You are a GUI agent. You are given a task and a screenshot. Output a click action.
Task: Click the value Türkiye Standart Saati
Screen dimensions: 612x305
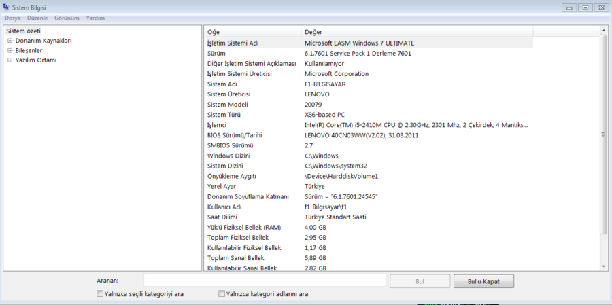[x=335, y=217]
